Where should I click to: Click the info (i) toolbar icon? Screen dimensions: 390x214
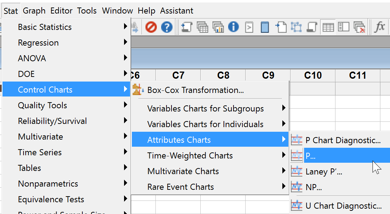tap(233, 27)
